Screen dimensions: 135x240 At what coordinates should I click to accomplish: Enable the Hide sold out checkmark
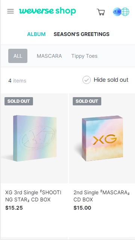[x=87, y=80]
